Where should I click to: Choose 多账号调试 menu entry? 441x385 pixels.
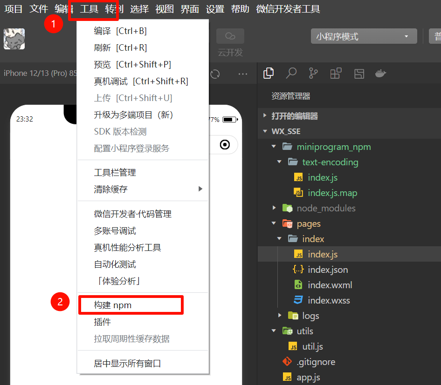(x=143, y=231)
